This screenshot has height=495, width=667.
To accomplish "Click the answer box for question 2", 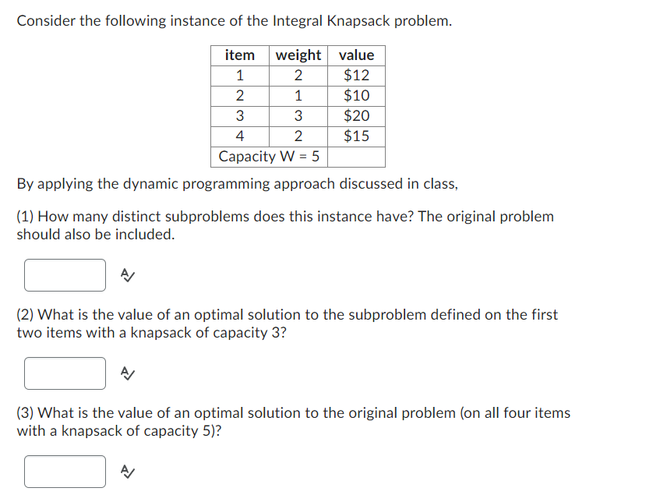I will click(x=65, y=373).
